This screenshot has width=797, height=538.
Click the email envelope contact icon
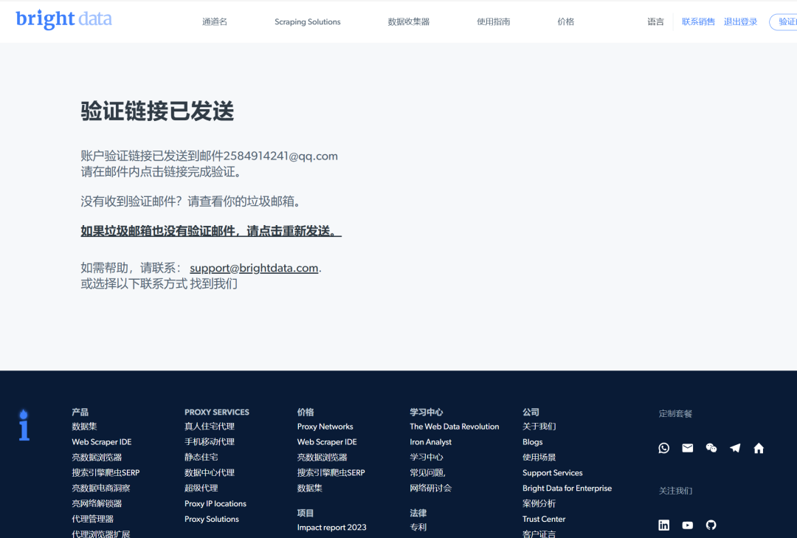688,448
